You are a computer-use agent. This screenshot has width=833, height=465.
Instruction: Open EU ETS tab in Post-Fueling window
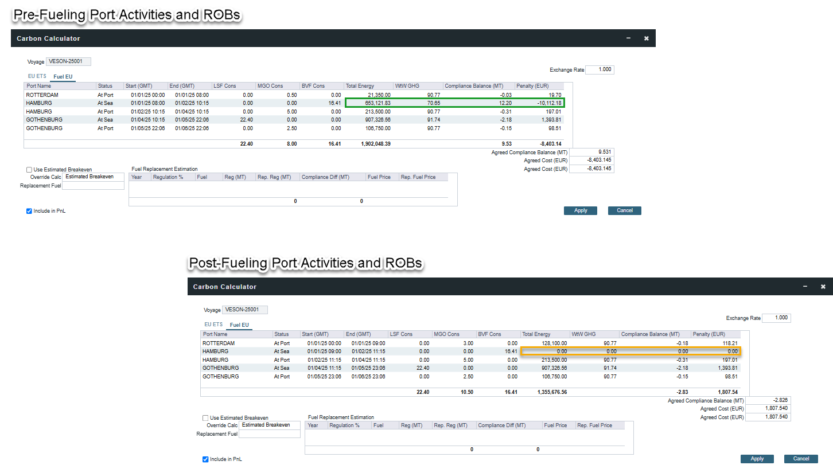213,325
